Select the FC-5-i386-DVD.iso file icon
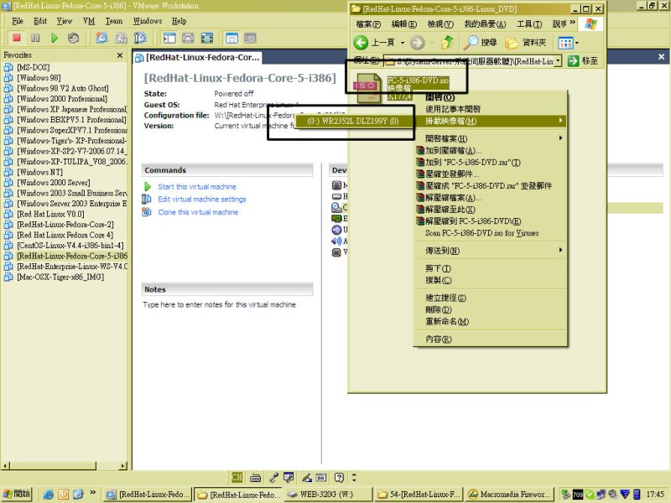The width and height of the screenshot is (671, 503). click(x=367, y=88)
